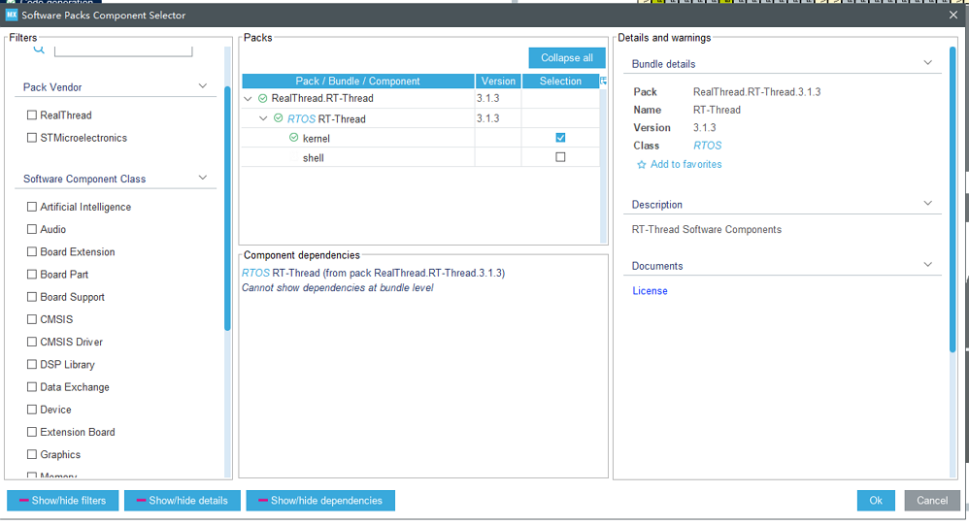Check the Graphics filter checkbox

click(x=32, y=454)
